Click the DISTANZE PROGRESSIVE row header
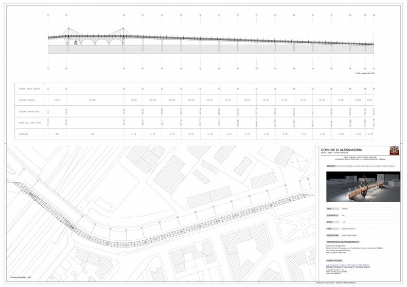407x287 pixels. (29, 111)
